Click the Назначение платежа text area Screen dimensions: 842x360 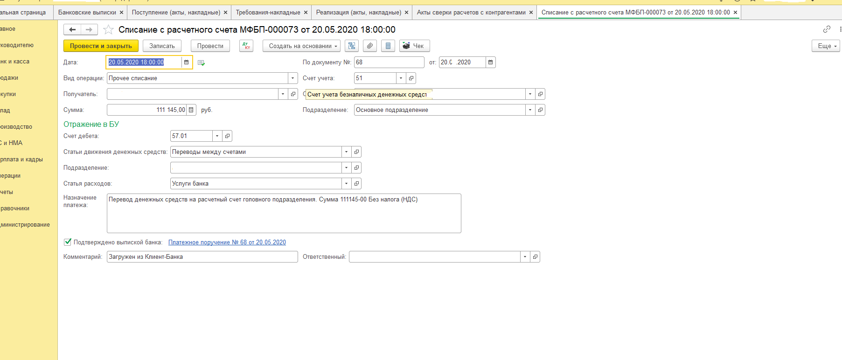(x=284, y=213)
